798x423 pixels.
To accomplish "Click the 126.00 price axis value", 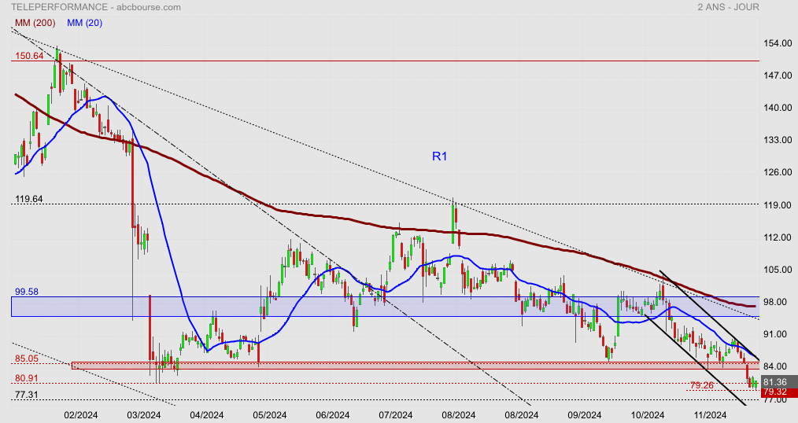I will pyautogui.click(x=778, y=172).
